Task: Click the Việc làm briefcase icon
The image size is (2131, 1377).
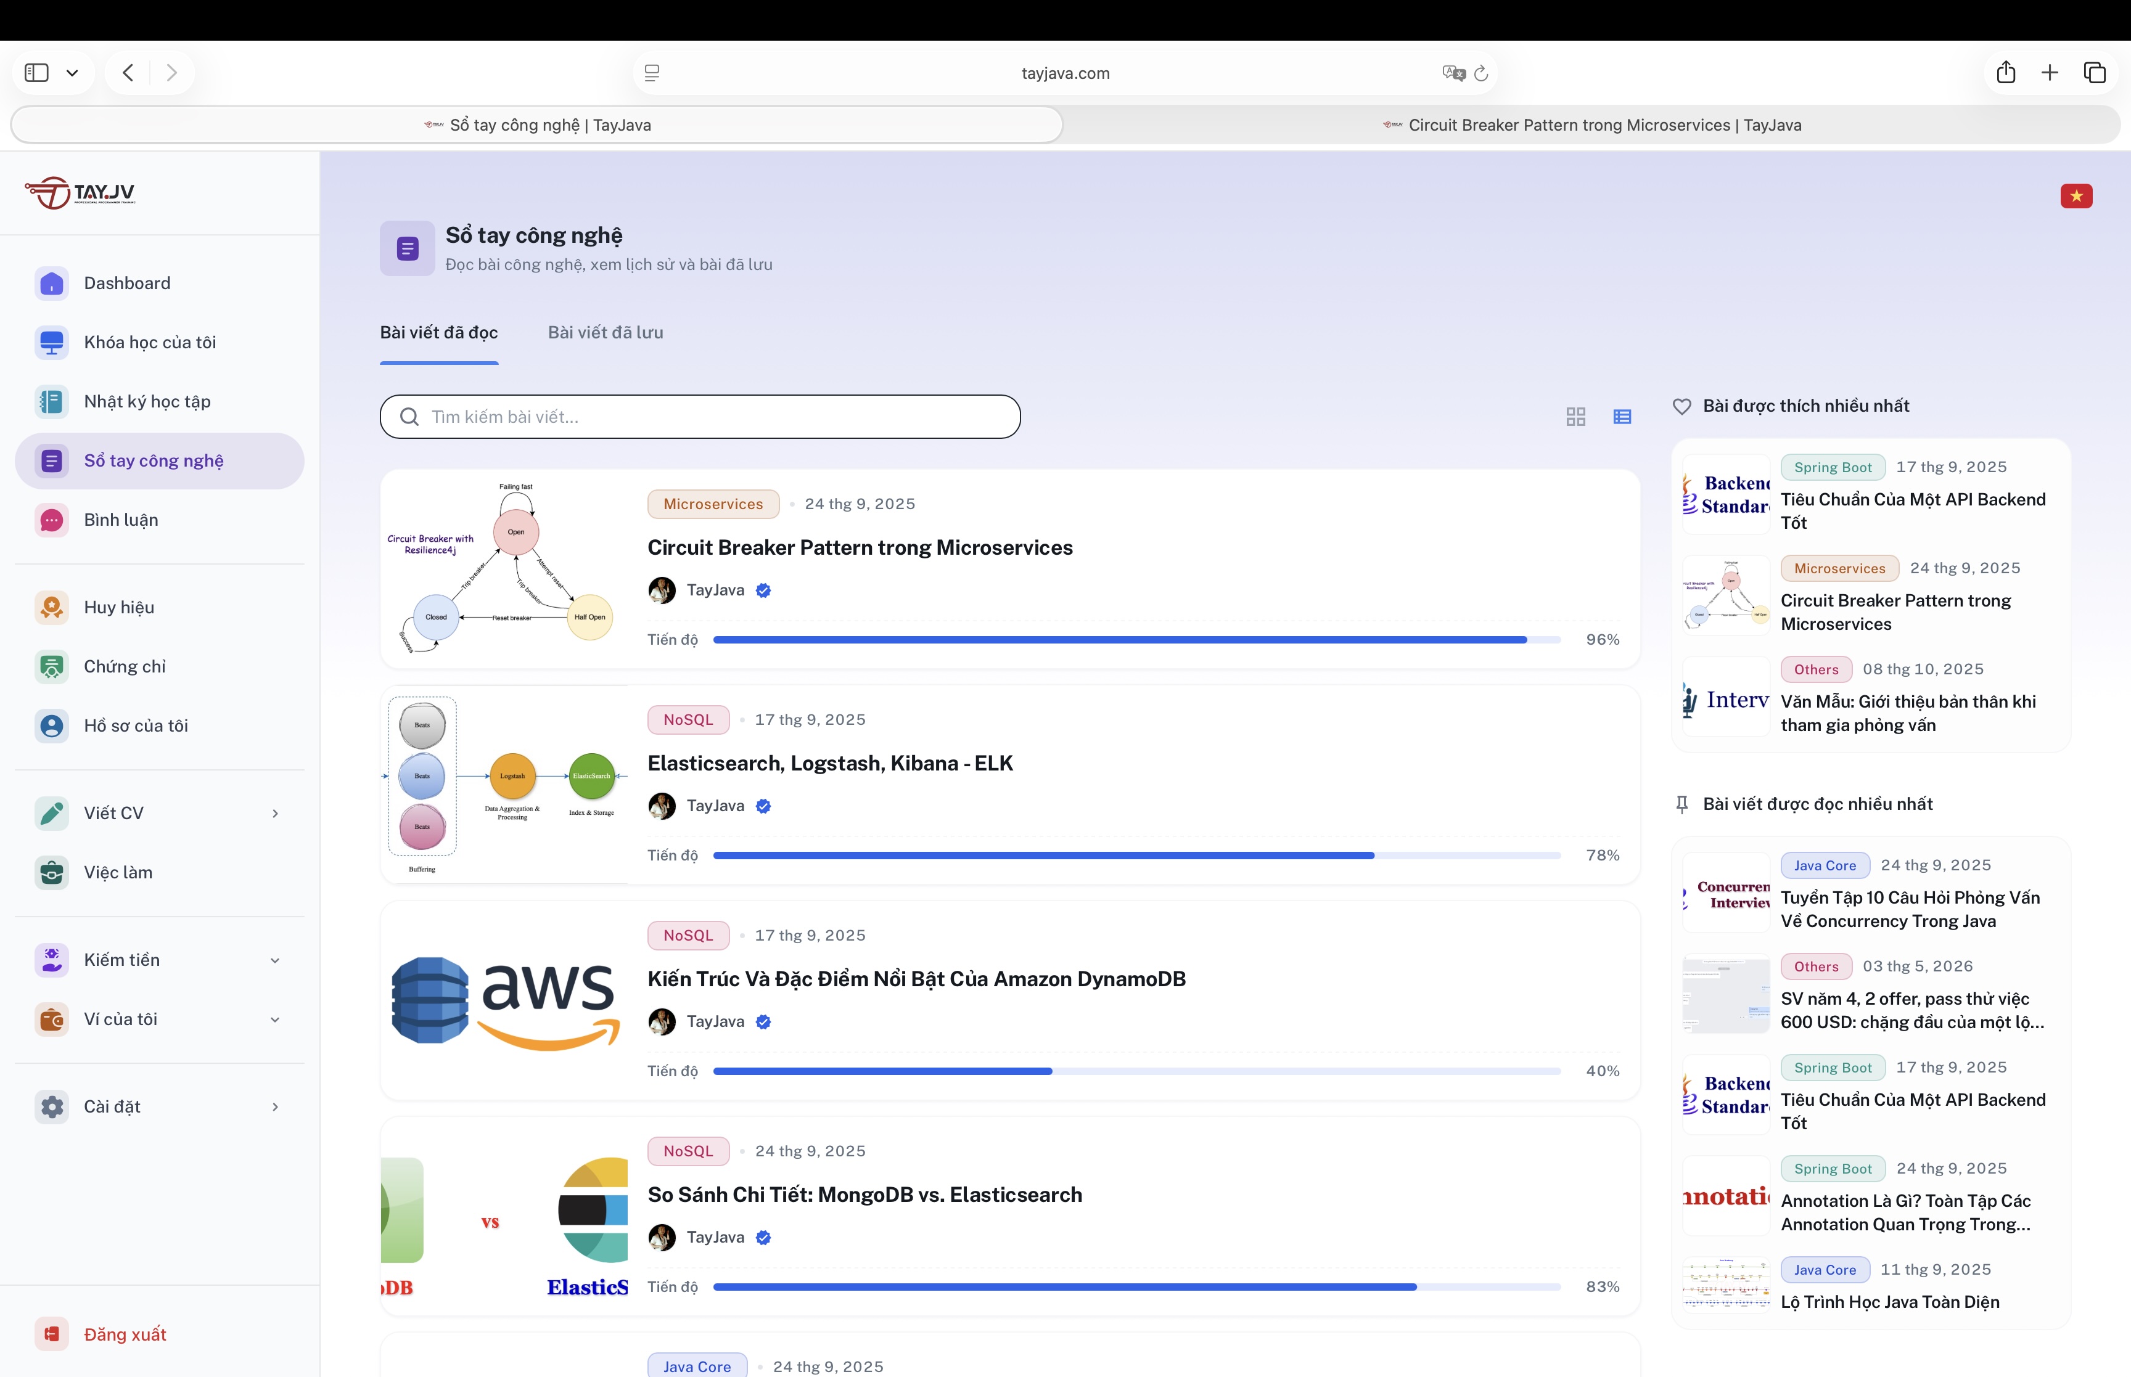Action: 52,872
